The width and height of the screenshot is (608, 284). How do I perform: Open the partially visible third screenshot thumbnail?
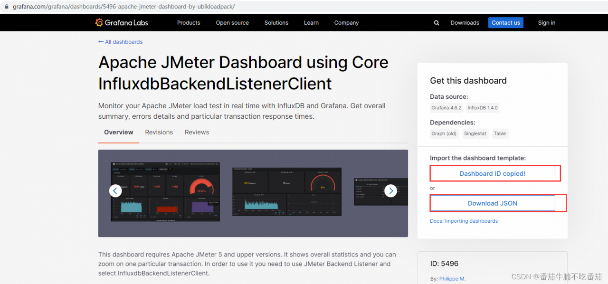pos(381,192)
